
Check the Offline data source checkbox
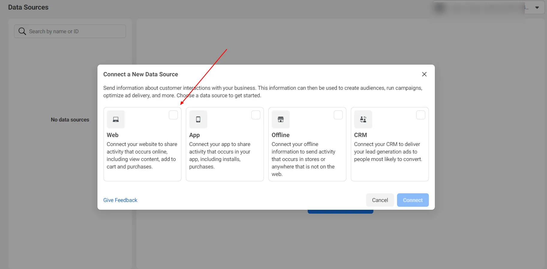338,115
